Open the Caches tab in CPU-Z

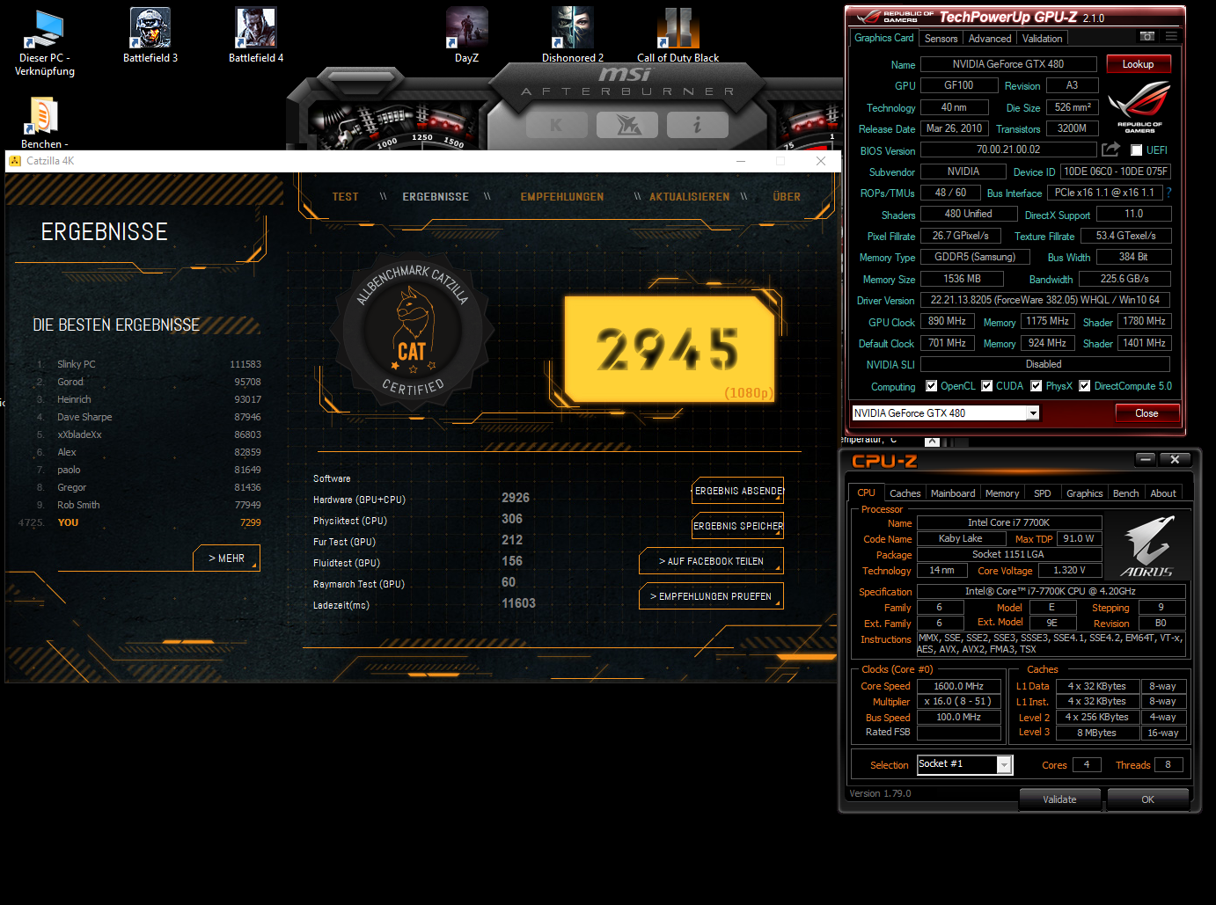pos(905,493)
